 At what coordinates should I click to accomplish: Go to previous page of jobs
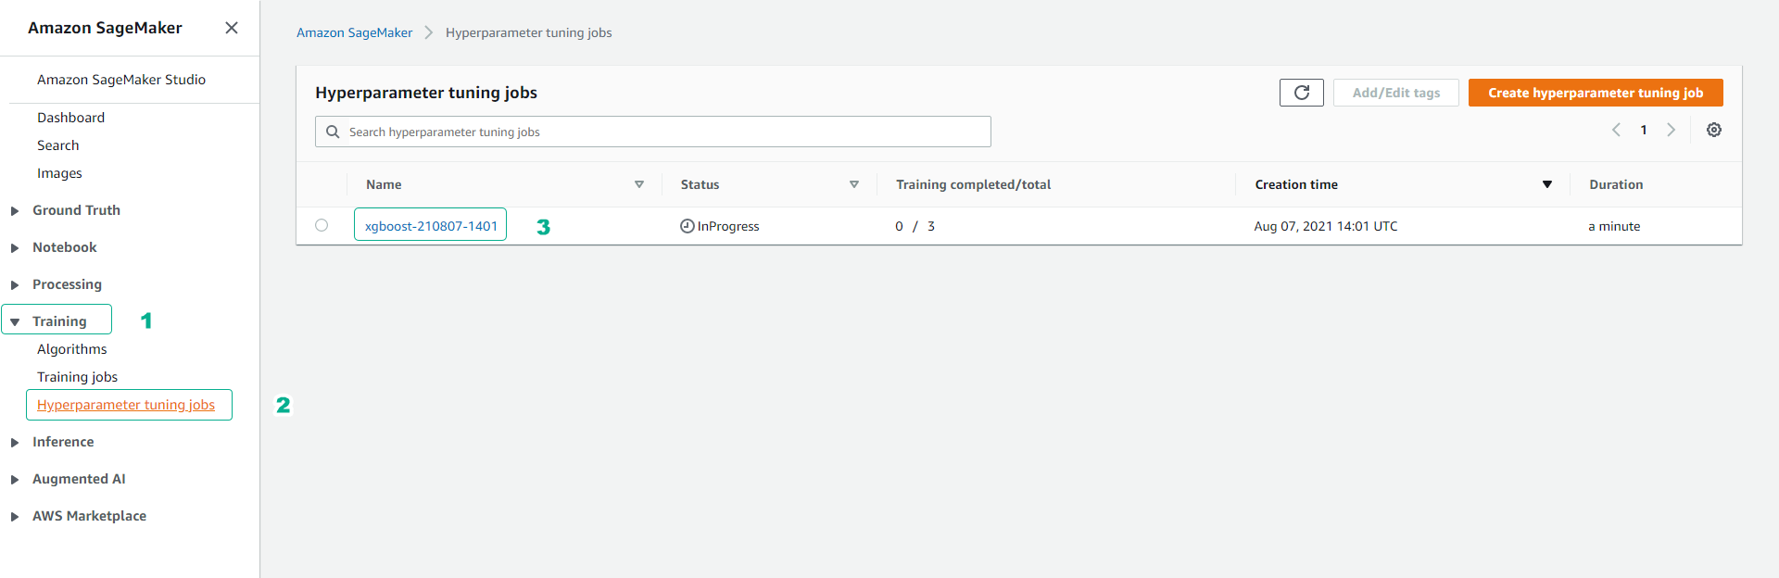[1616, 130]
